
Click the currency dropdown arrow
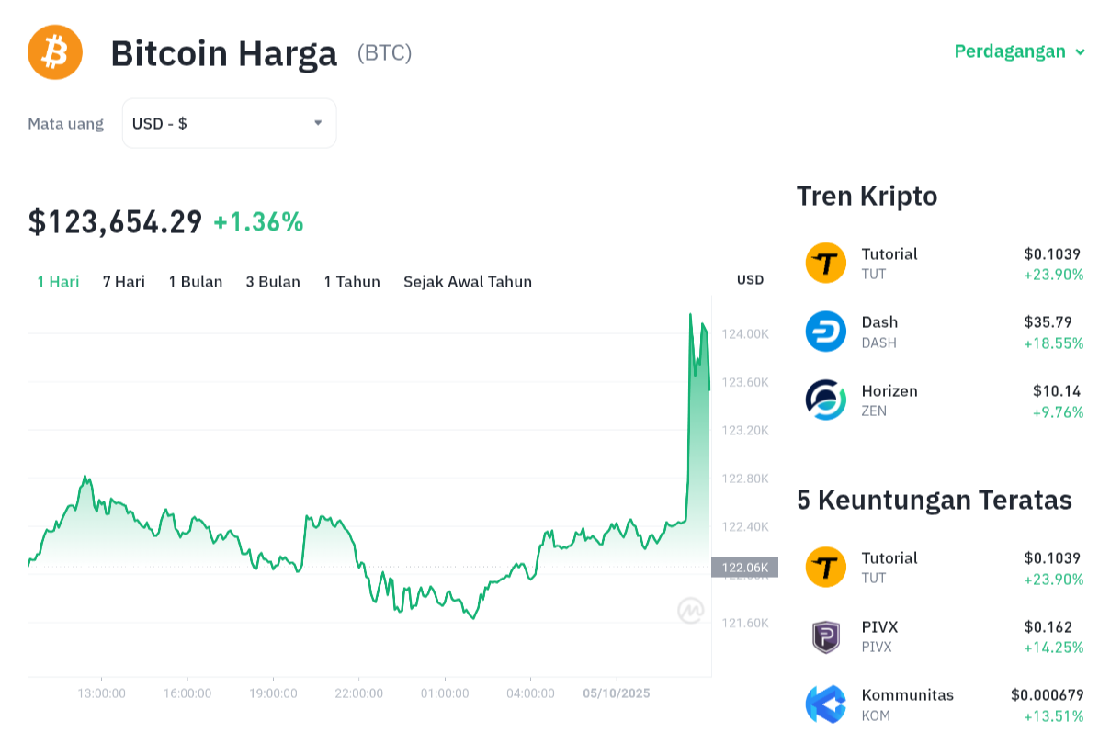click(318, 123)
